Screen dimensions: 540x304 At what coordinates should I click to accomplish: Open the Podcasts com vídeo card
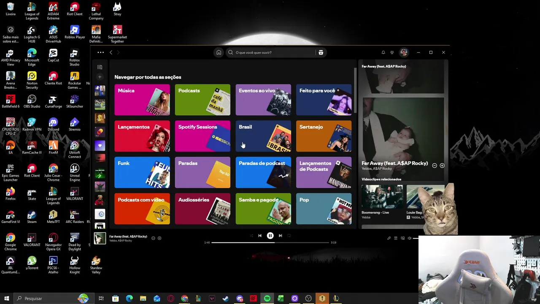[x=142, y=209]
